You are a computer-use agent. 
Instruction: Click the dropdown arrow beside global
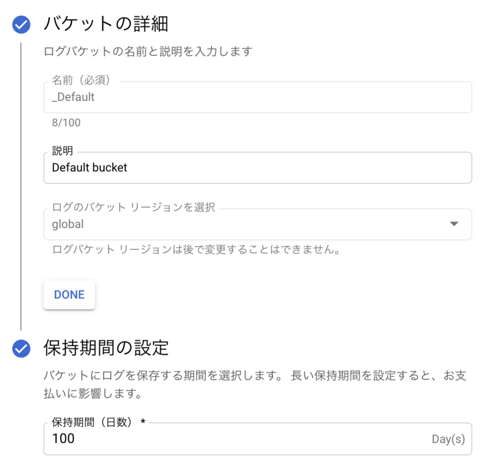454,224
